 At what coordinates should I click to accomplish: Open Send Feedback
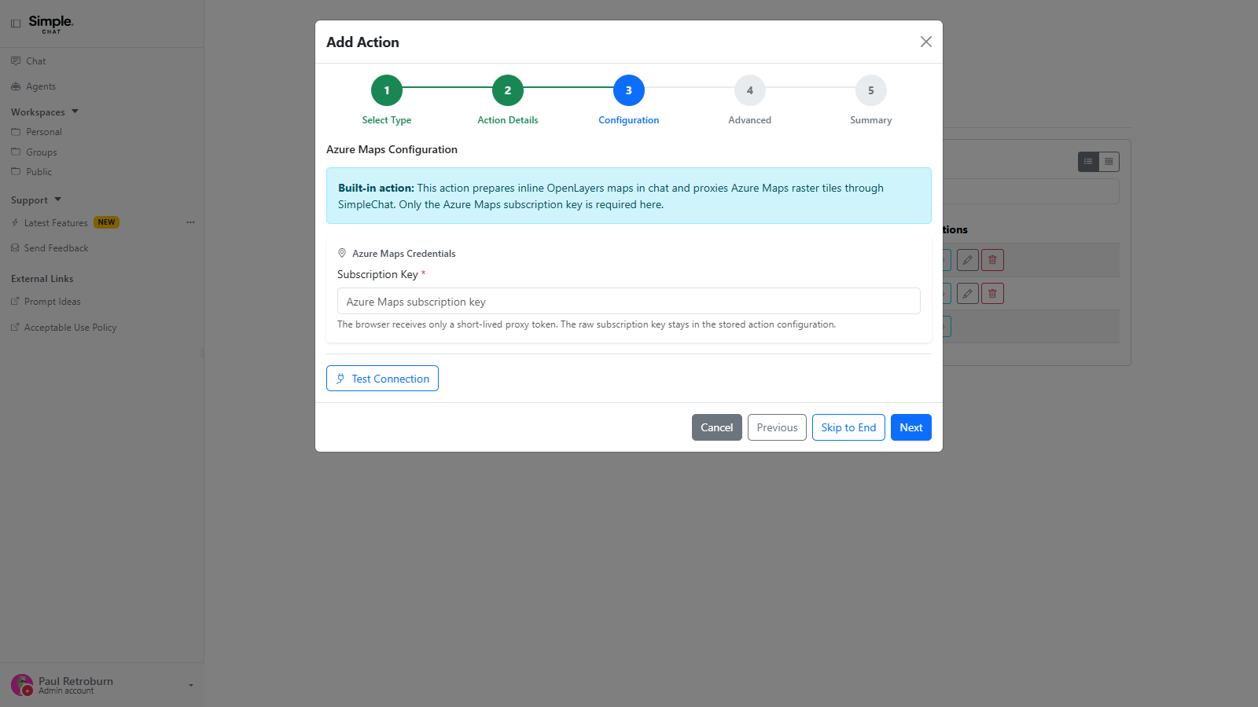[56, 248]
